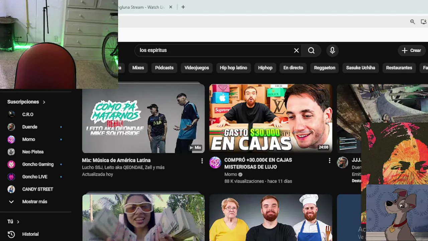Click the magnifying glass search button
Image resolution: width=428 pixels, height=241 pixels.
[311, 50]
